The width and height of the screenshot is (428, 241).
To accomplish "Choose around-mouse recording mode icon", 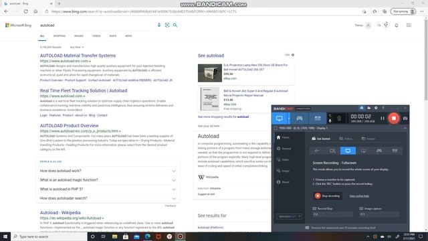I will pos(364,151).
